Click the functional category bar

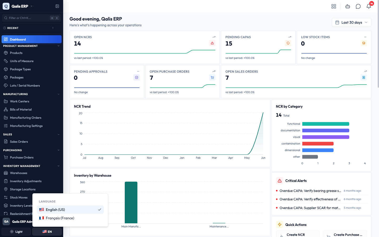click(x=326, y=124)
